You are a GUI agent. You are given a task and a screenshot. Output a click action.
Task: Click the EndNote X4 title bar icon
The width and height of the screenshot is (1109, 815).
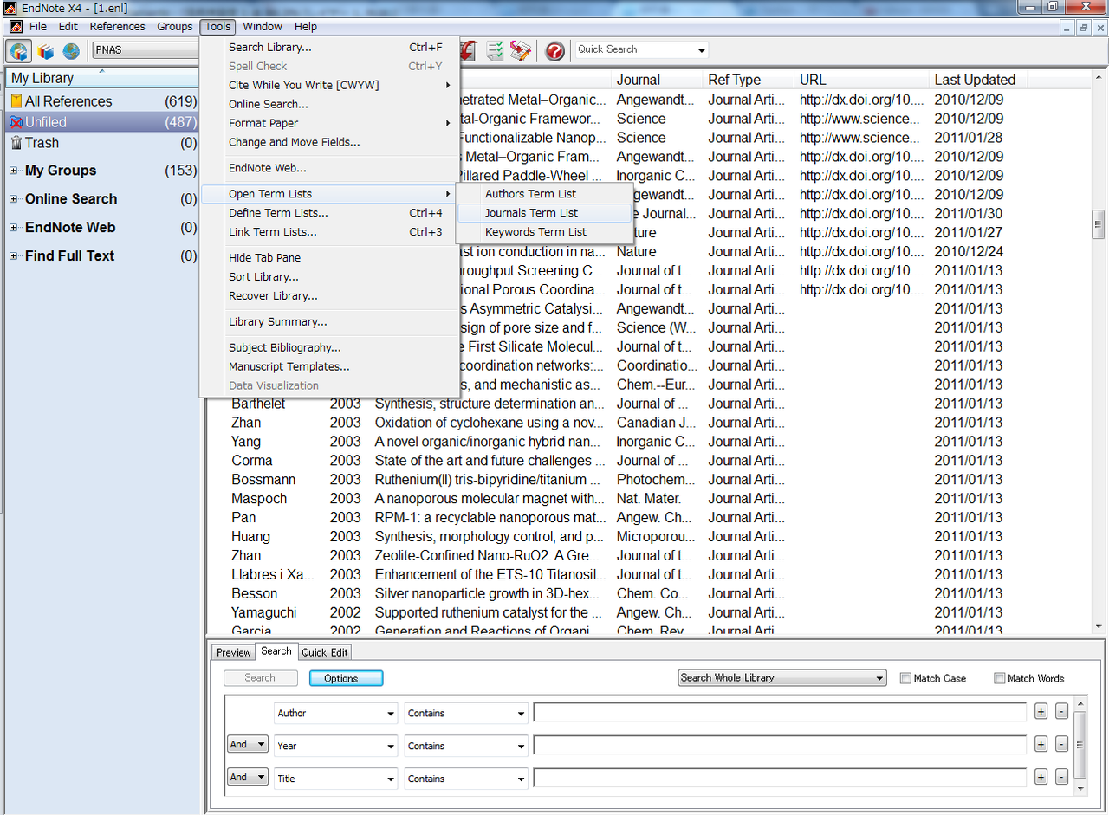tap(10, 8)
